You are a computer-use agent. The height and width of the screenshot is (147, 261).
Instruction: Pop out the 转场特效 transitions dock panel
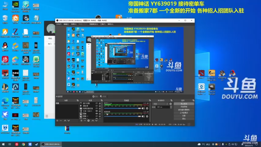[172, 101]
